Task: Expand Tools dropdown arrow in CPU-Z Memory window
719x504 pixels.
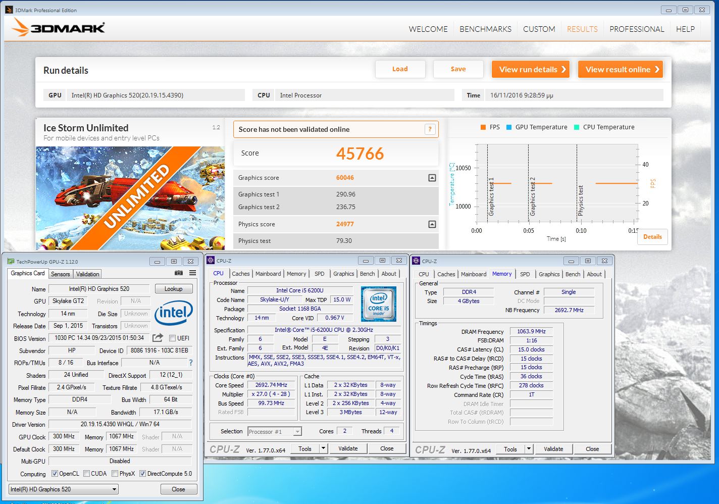Action: click(x=529, y=449)
